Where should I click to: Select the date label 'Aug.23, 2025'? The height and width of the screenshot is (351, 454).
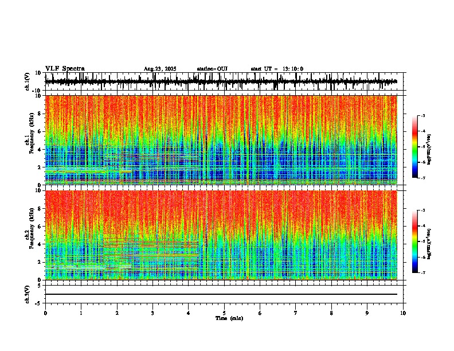160,69
